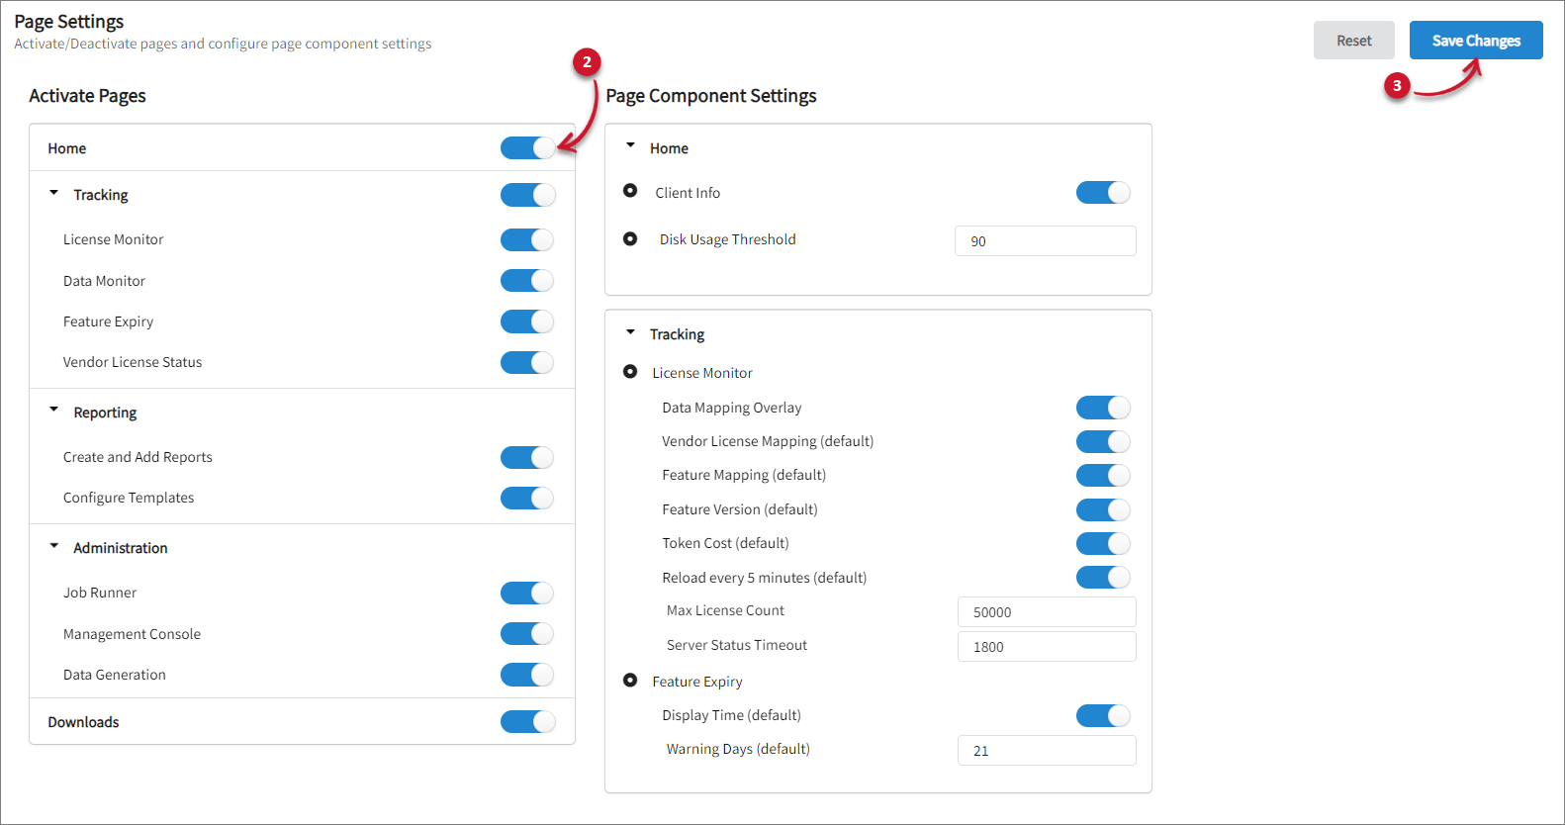1565x825 pixels.
Task: Toggle the Home page activation switch
Action: (x=527, y=148)
